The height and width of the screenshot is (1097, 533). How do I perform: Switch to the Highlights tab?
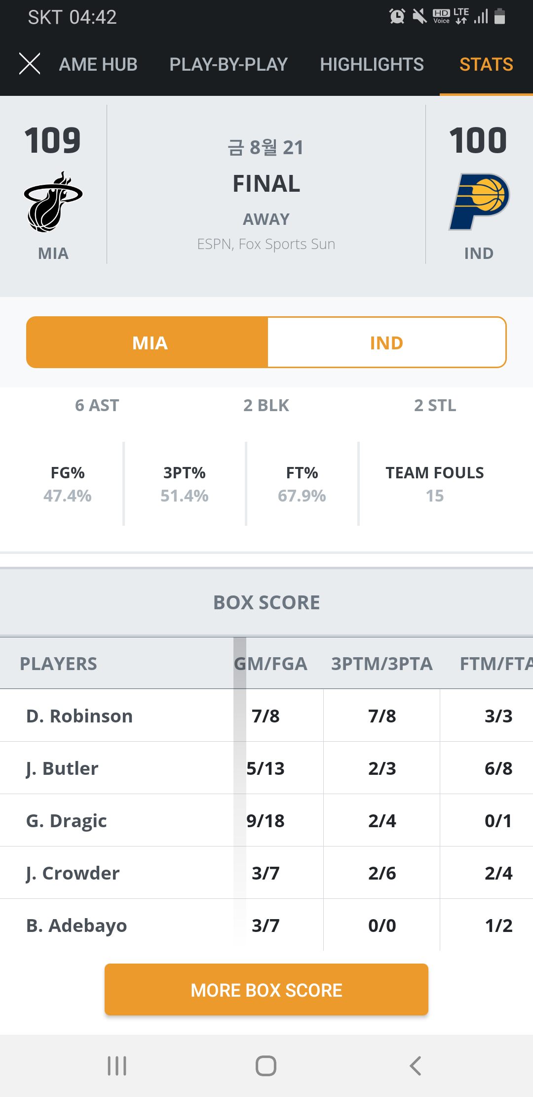[x=372, y=65]
